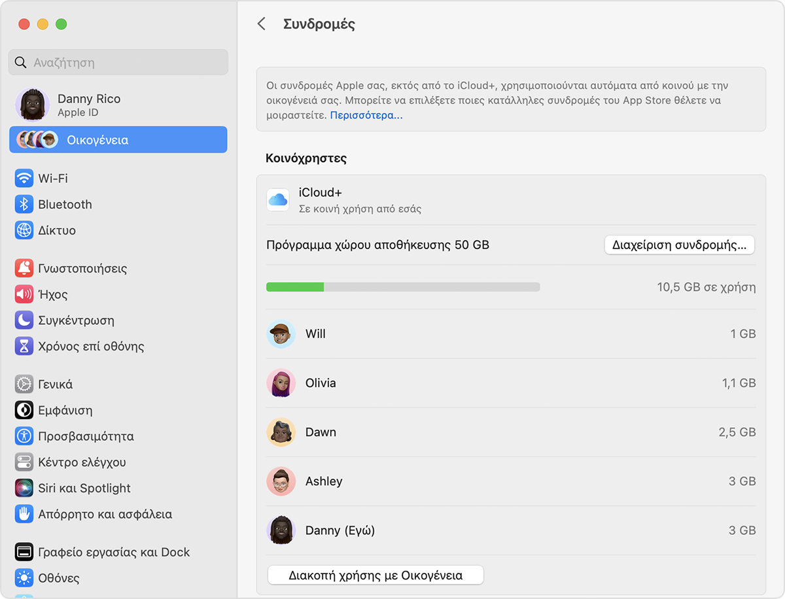Click the Γνωστοποιήσεις bell icon

(x=24, y=268)
